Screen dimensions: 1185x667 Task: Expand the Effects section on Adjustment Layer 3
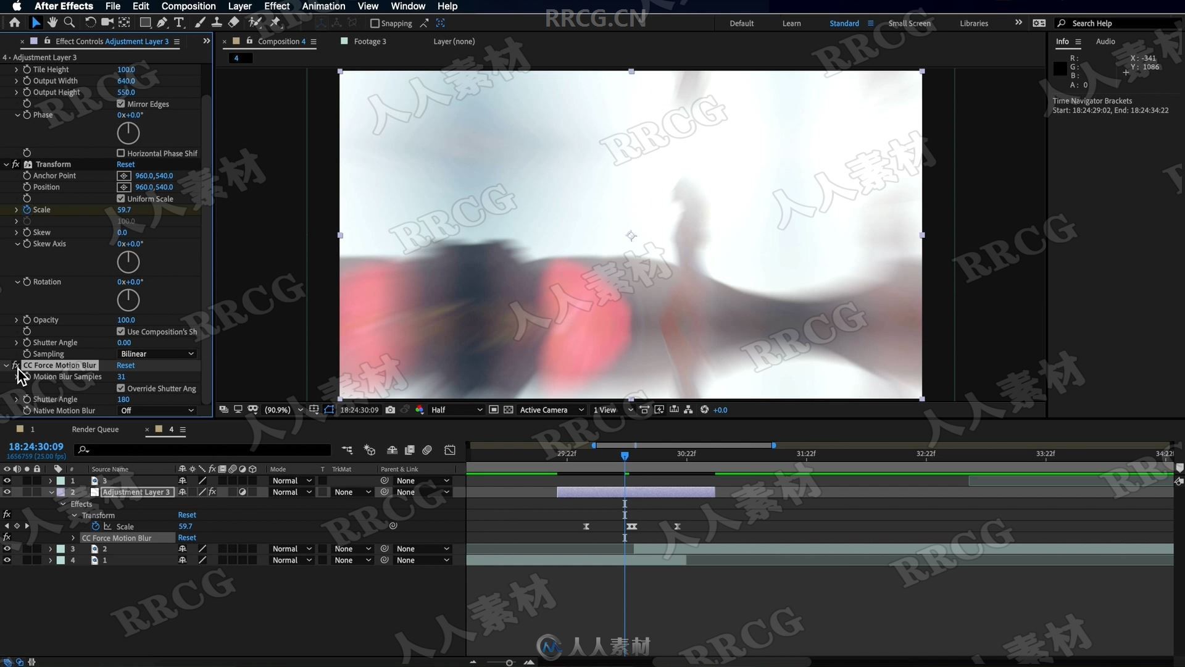pos(64,503)
